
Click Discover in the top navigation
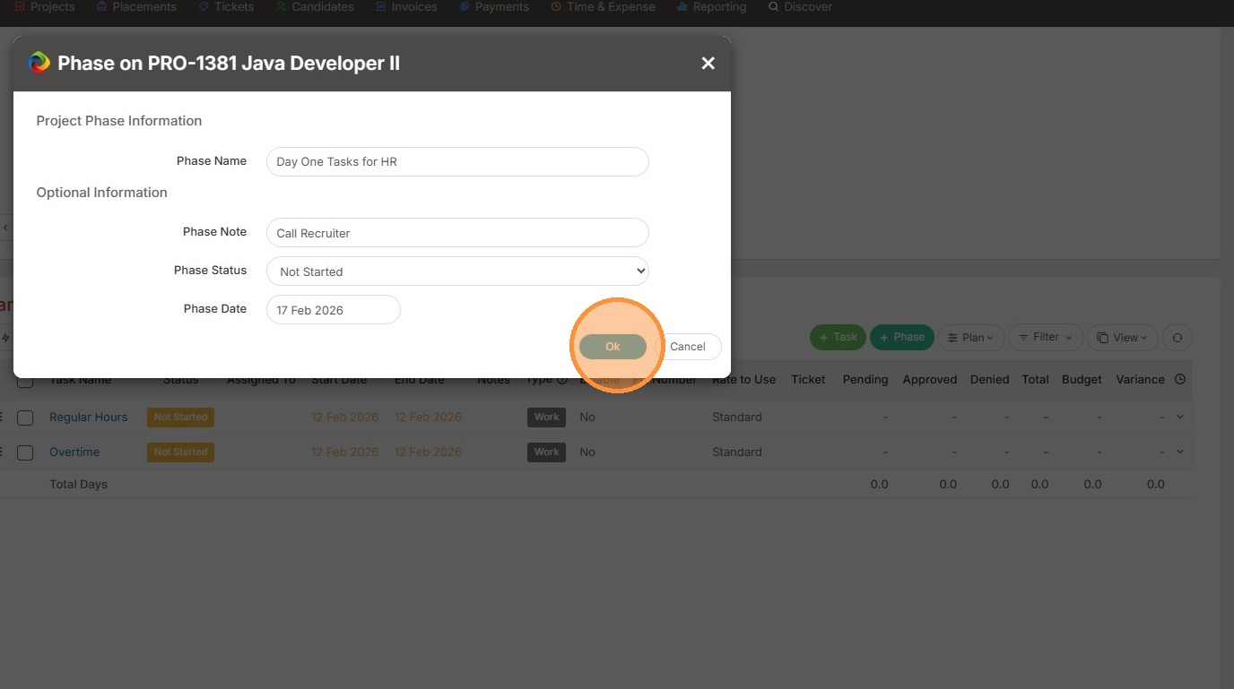tap(800, 7)
